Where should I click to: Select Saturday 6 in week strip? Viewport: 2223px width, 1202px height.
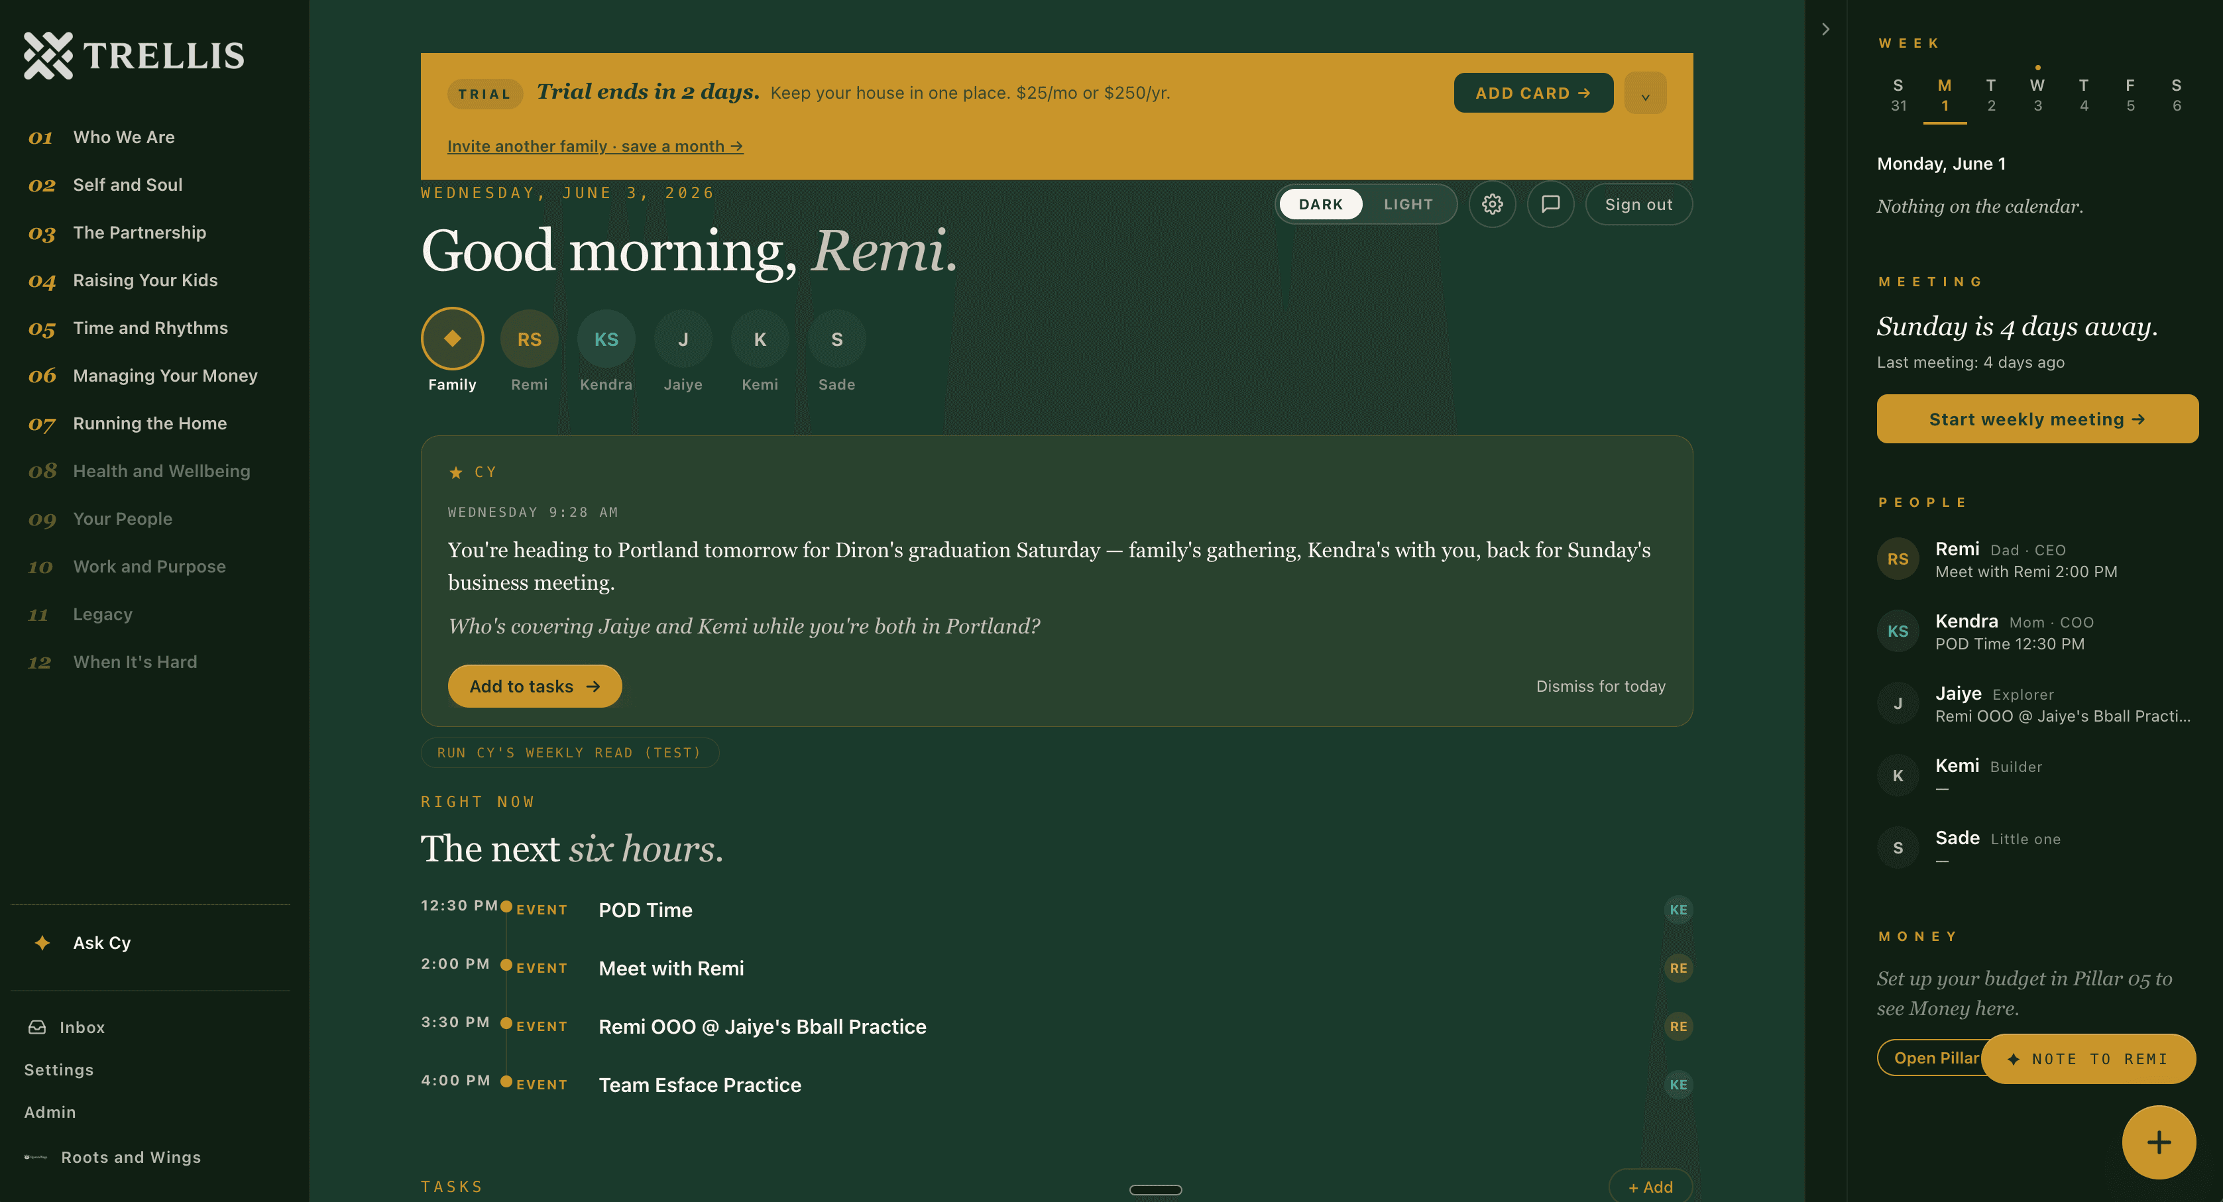pos(2177,95)
